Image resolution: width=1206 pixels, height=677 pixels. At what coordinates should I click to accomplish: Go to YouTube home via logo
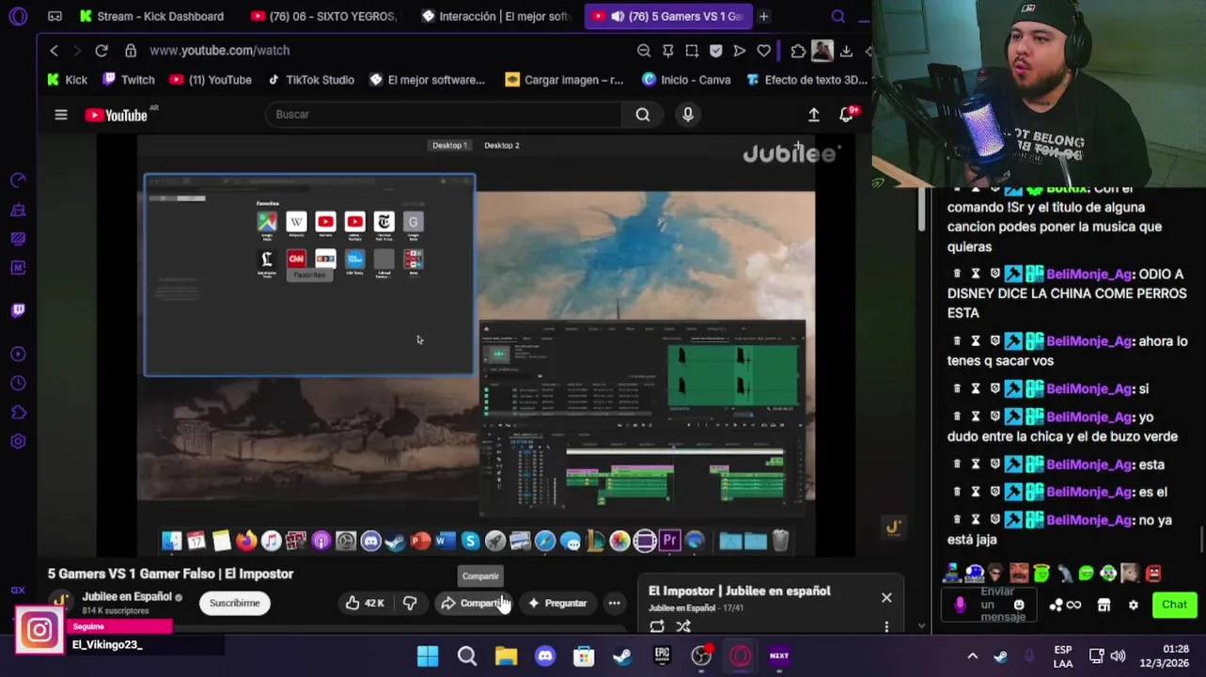point(117,115)
